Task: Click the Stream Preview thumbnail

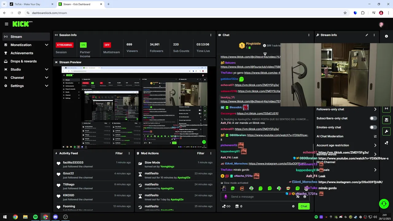Action: point(134,107)
